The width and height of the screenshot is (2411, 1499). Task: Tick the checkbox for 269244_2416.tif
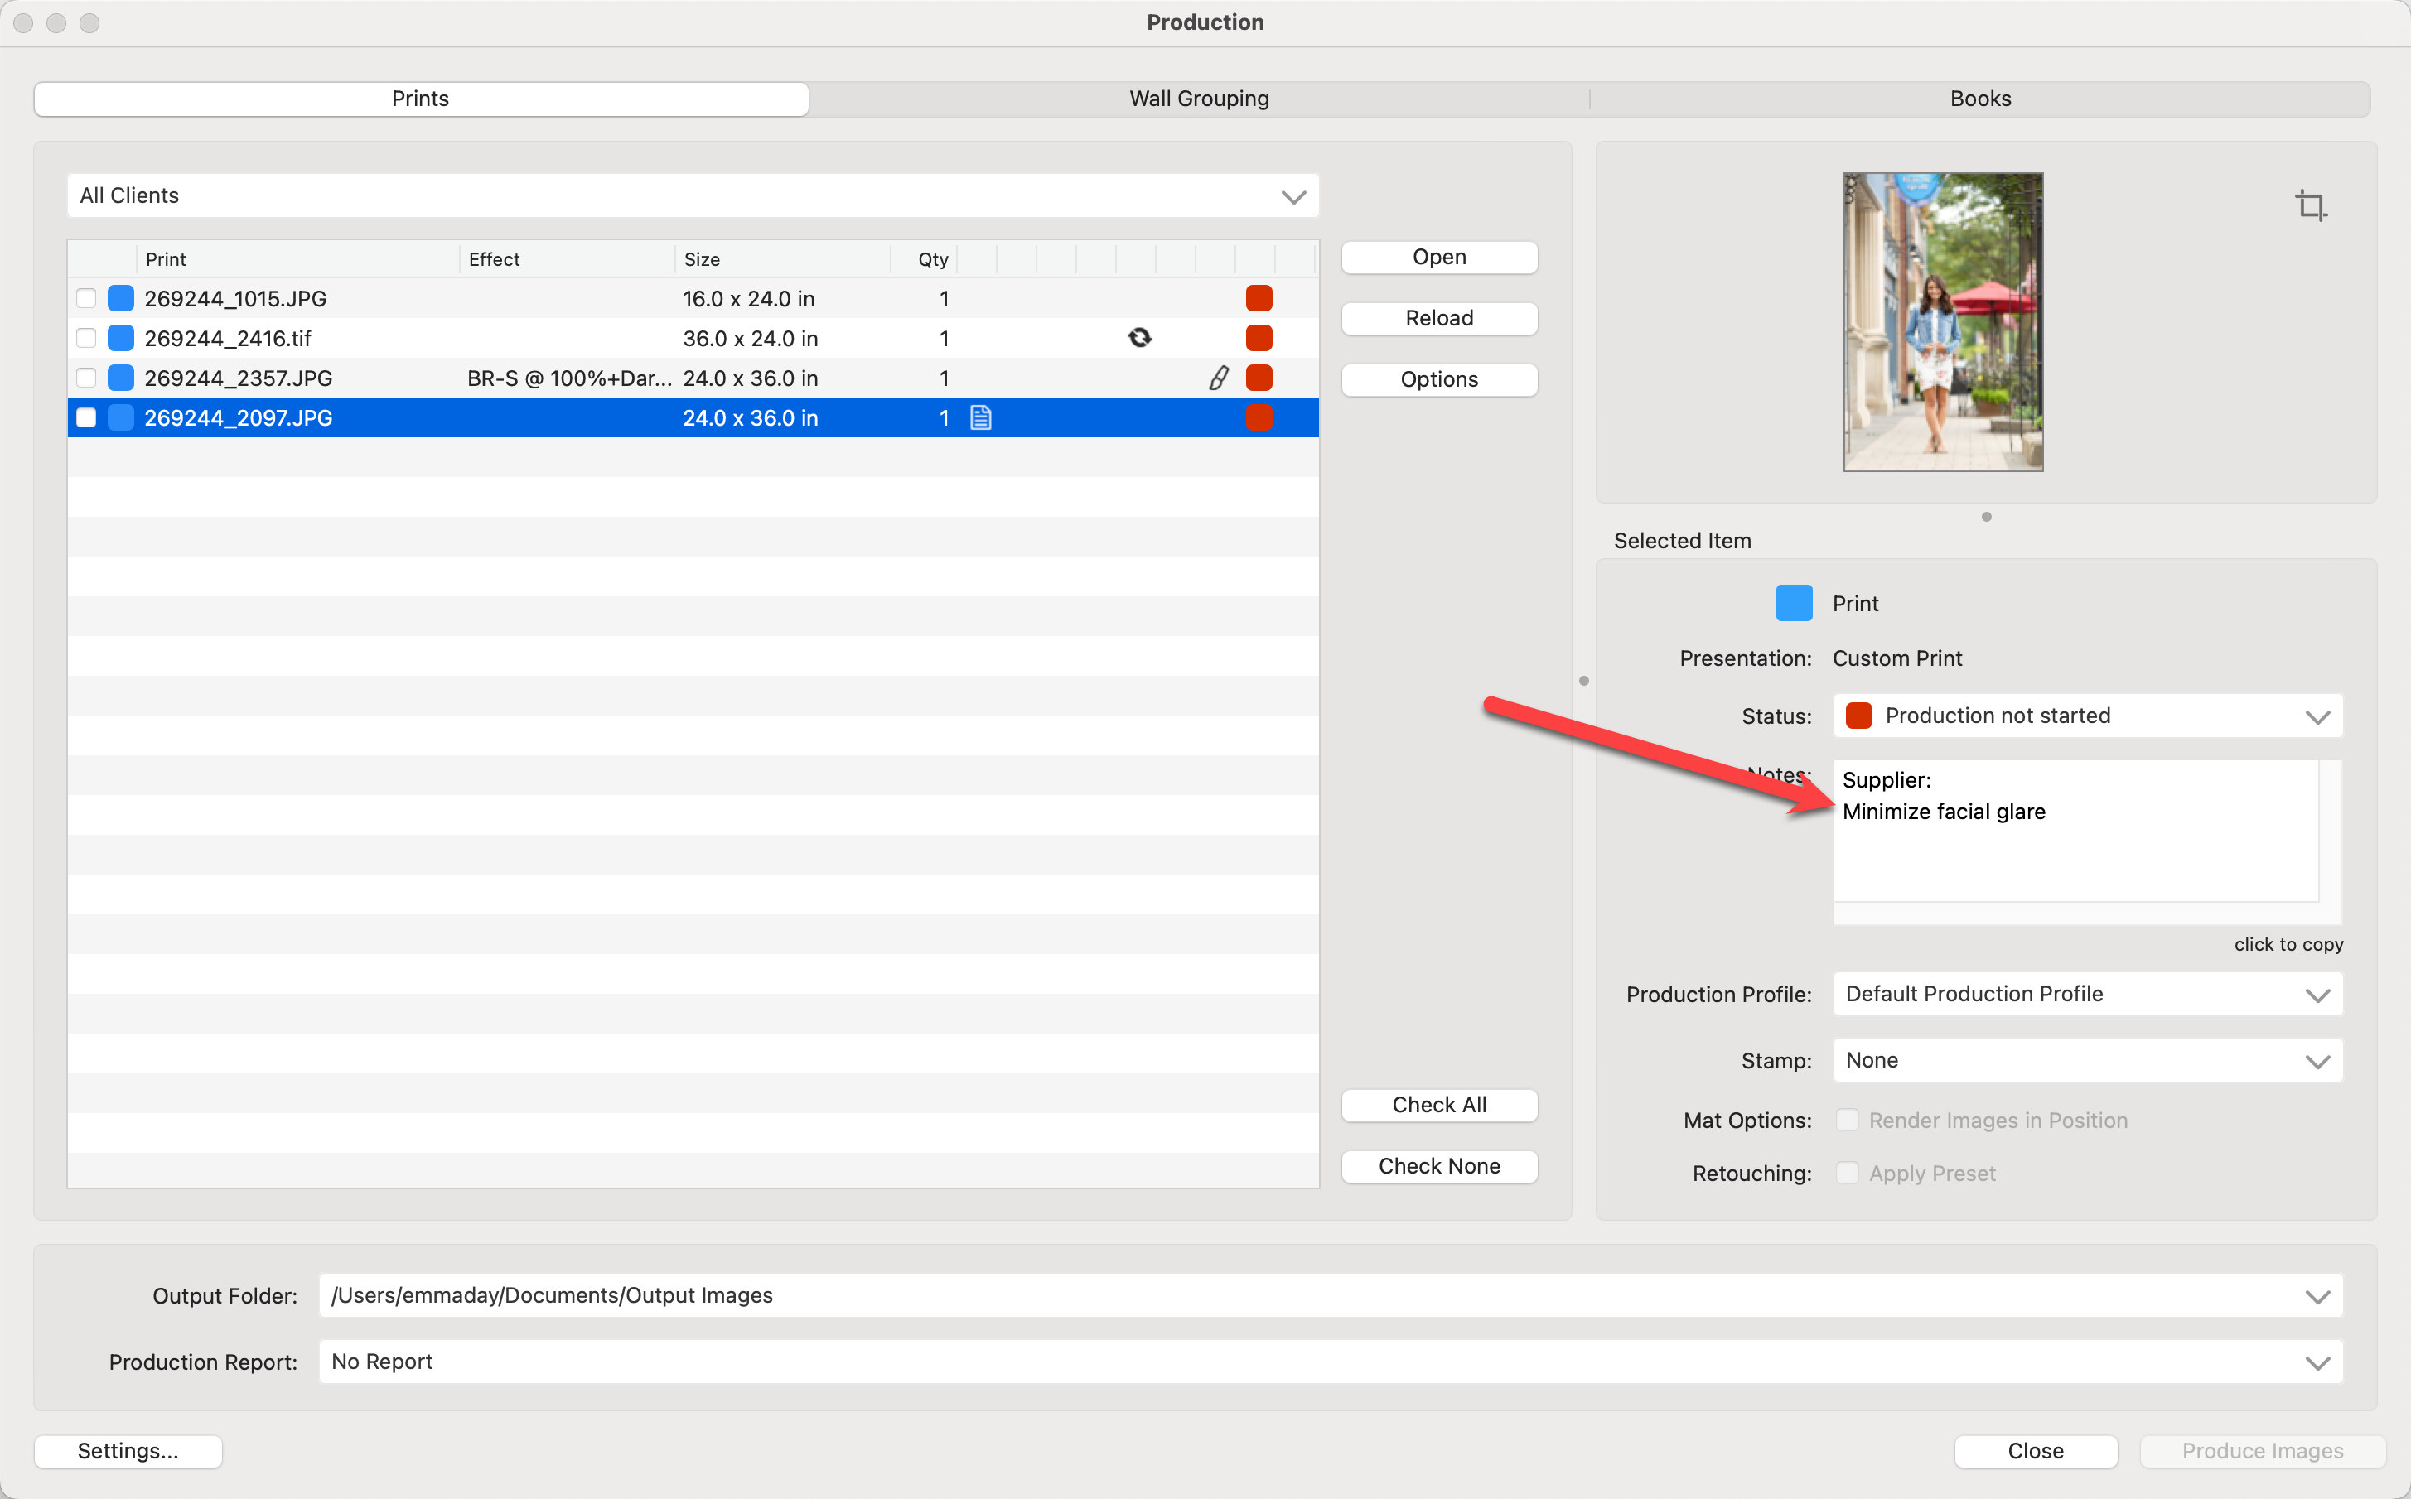(x=86, y=338)
